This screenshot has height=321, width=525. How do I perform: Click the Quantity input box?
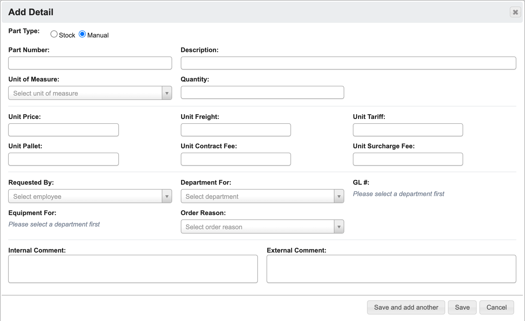[262, 92]
